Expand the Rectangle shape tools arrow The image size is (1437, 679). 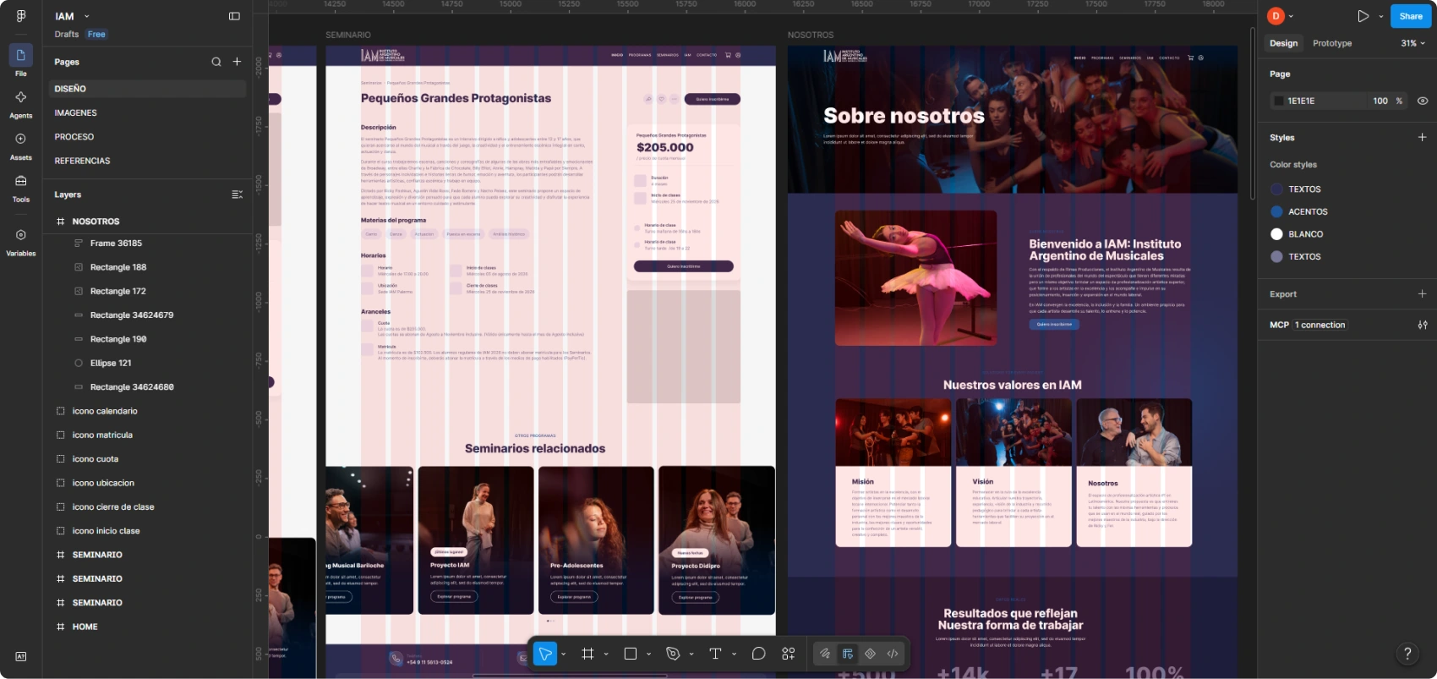[648, 654]
